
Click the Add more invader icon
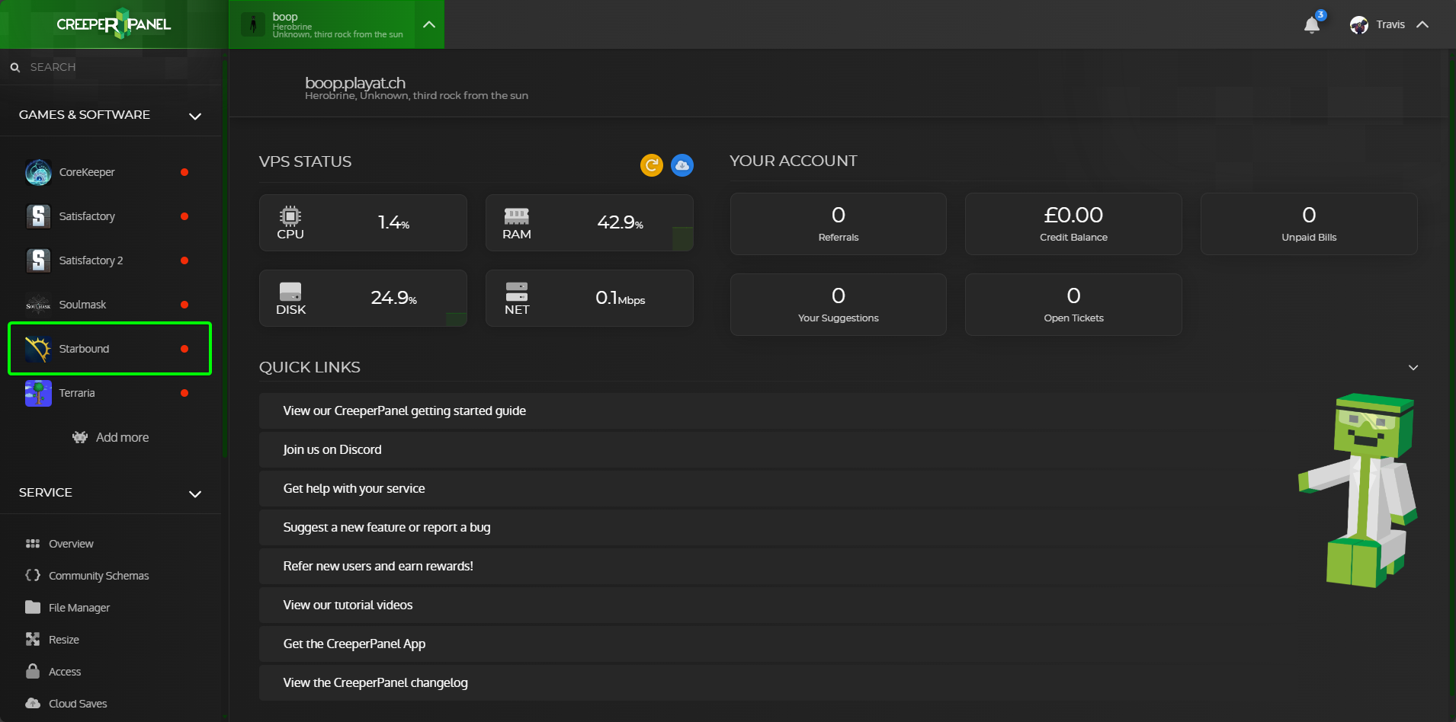[x=80, y=437]
